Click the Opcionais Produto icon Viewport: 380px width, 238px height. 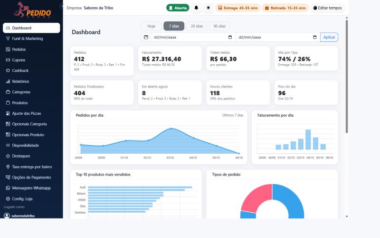tap(8, 135)
